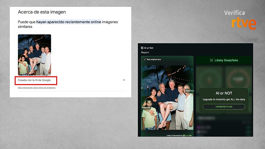This screenshot has height=149, width=265.
Task: Open the Report section label
Action: 145,53
